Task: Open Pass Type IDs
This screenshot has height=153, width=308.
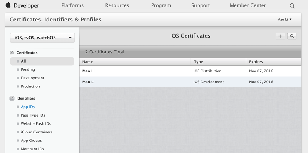Action: pos(33,115)
